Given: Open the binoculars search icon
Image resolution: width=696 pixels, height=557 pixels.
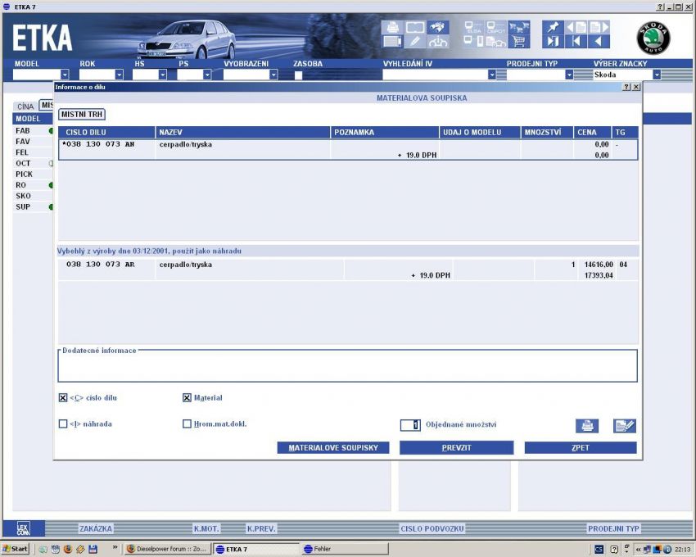Looking at the screenshot, I should pos(438,28).
